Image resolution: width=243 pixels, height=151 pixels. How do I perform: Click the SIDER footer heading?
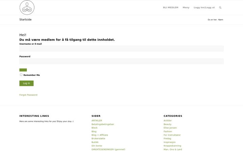96,116
